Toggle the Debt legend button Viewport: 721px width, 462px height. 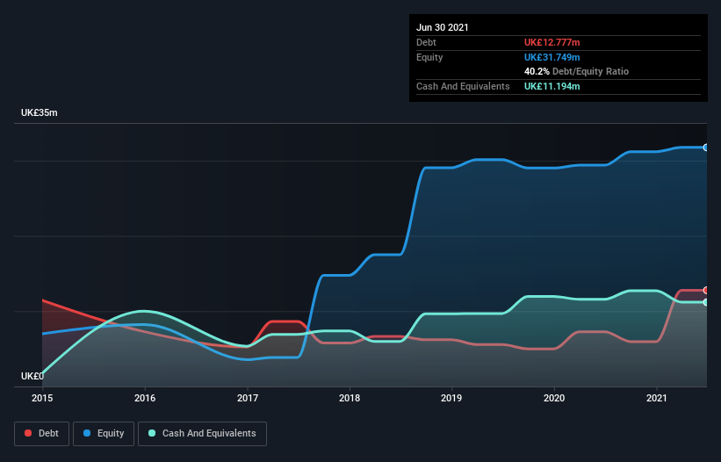[x=42, y=434]
